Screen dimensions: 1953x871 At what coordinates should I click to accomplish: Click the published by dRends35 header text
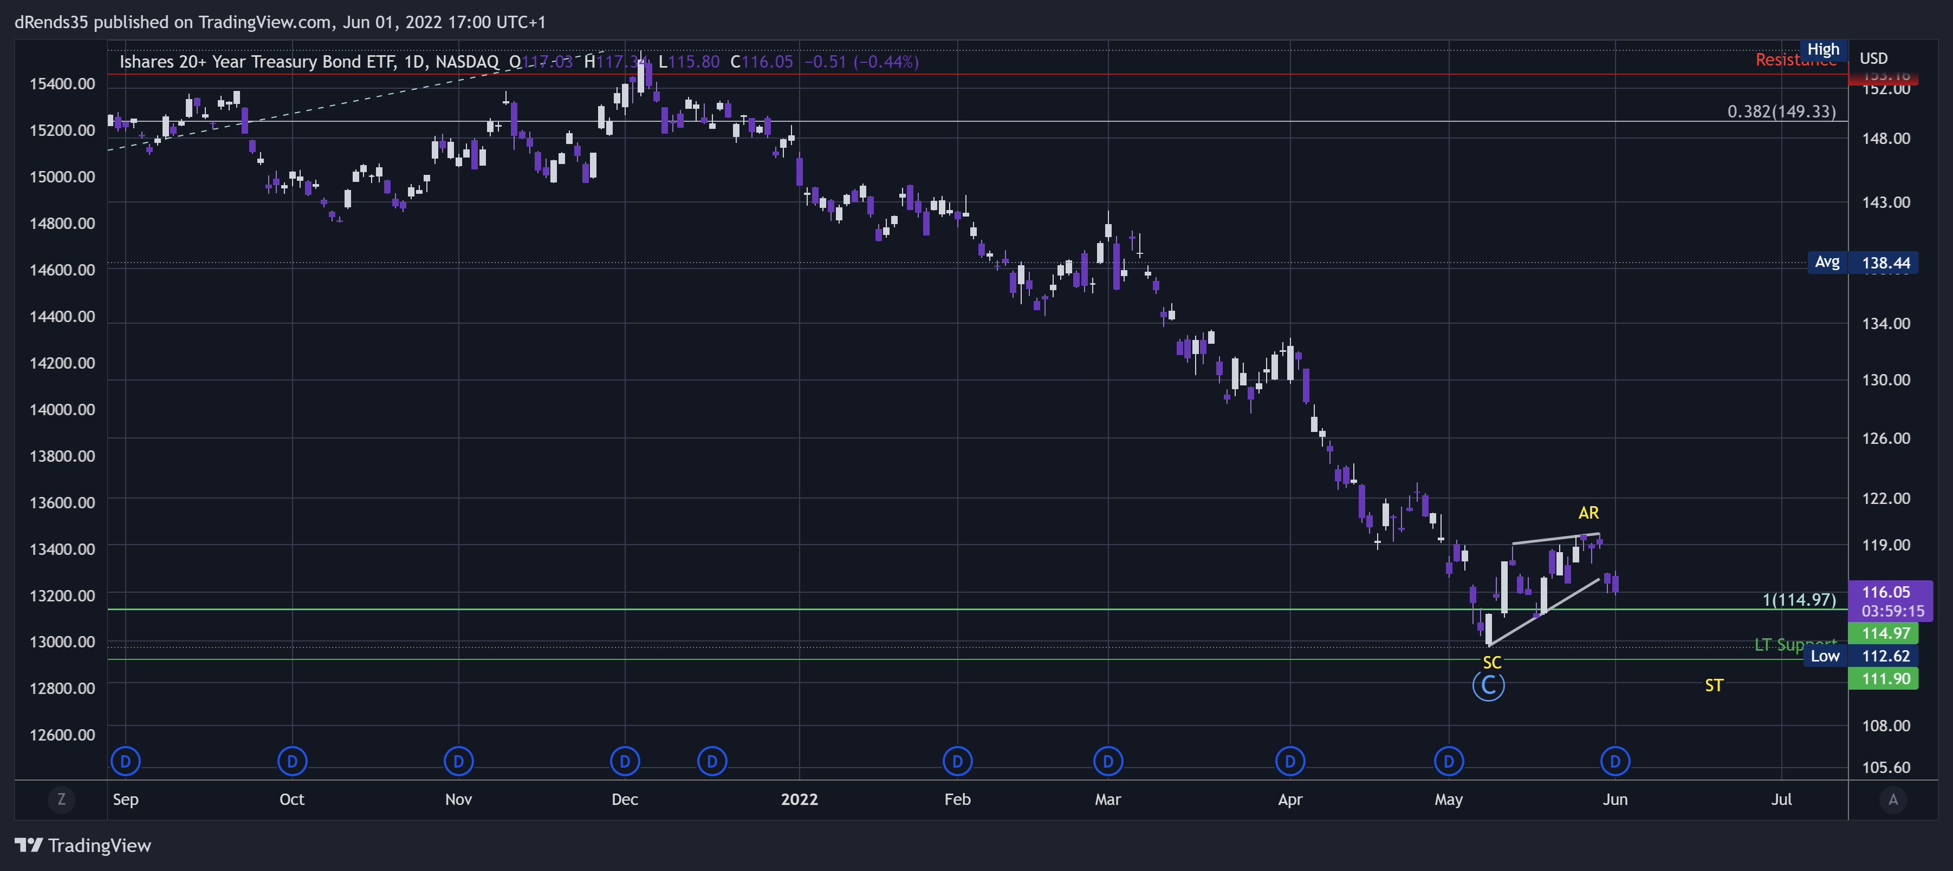click(280, 22)
